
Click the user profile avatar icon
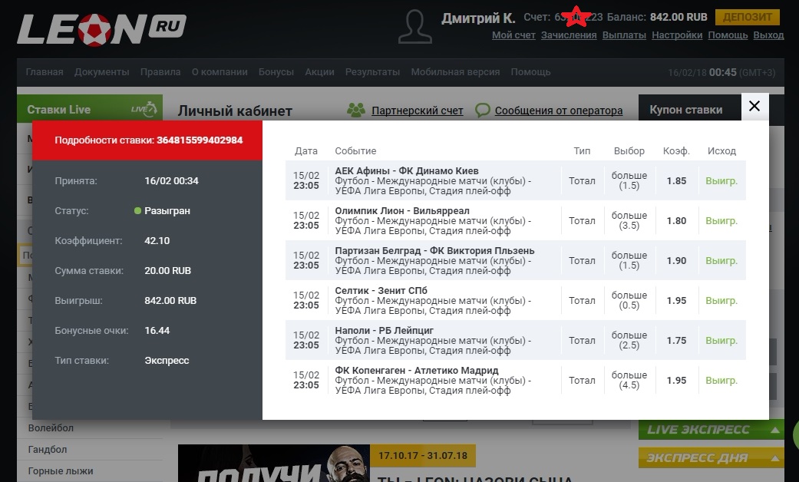415,27
